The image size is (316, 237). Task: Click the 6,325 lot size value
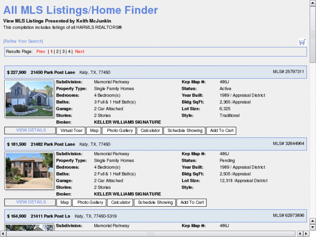(225, 109)
